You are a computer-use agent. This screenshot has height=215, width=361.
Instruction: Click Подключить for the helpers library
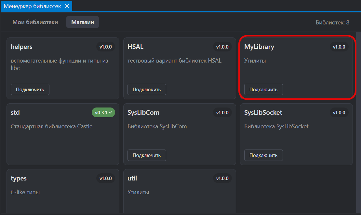tap(30, 90)
